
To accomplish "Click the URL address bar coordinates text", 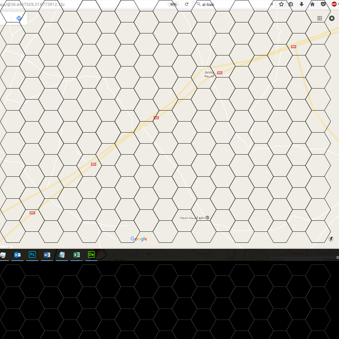I will [x=33, y=4].
